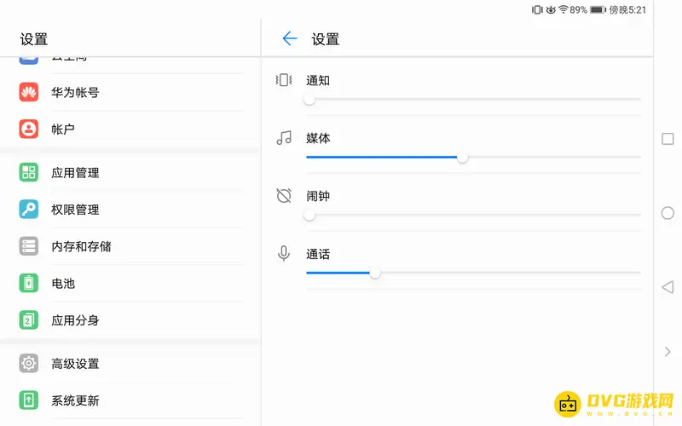Screen dimensions: 682x426
Task: Tap the green 应用管理 grid icon
Action: pos(29,172)
